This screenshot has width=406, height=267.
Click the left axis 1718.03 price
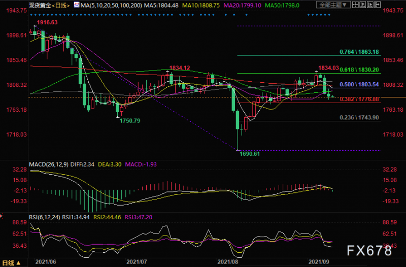(17, 135)
